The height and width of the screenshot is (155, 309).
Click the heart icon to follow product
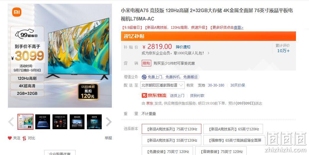(x=10, y=138)
